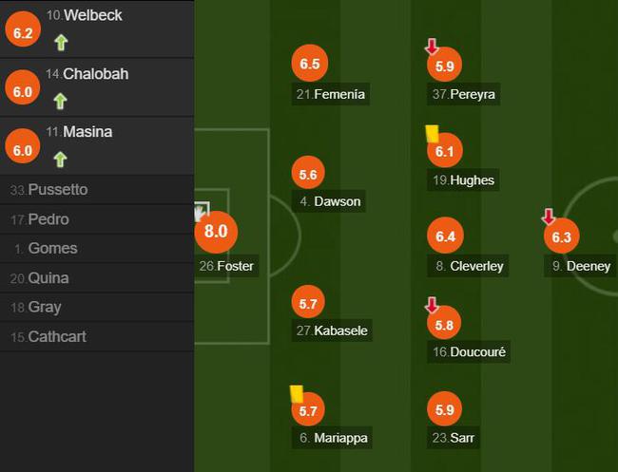Select Gomes from the substitutes list
Image resolution: width=618 pixels, height=472 pixels.
(97, 249)
